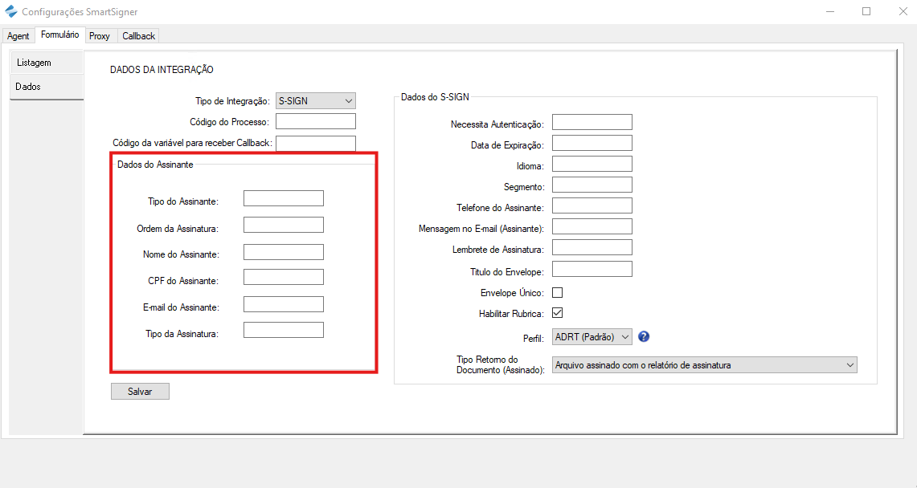
Task: Go to the Callback tab
Action: [x=138, y=36]
